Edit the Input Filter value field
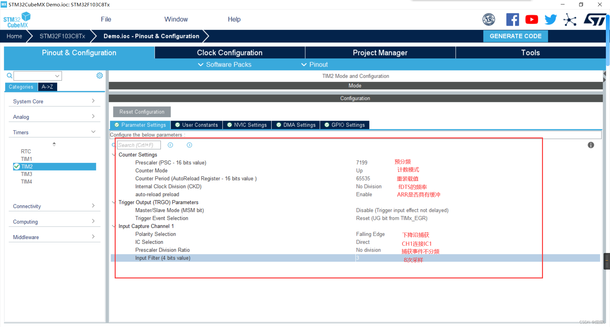This screenshot has width=610, height=327. [478, 258]
